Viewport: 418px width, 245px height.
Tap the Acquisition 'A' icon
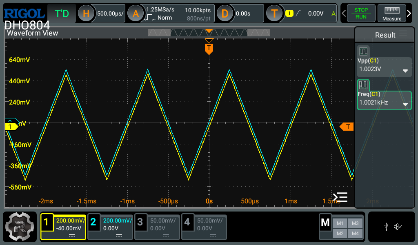[136, 13]
